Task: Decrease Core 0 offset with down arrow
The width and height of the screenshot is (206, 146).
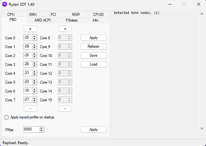Action: point(34,39)
